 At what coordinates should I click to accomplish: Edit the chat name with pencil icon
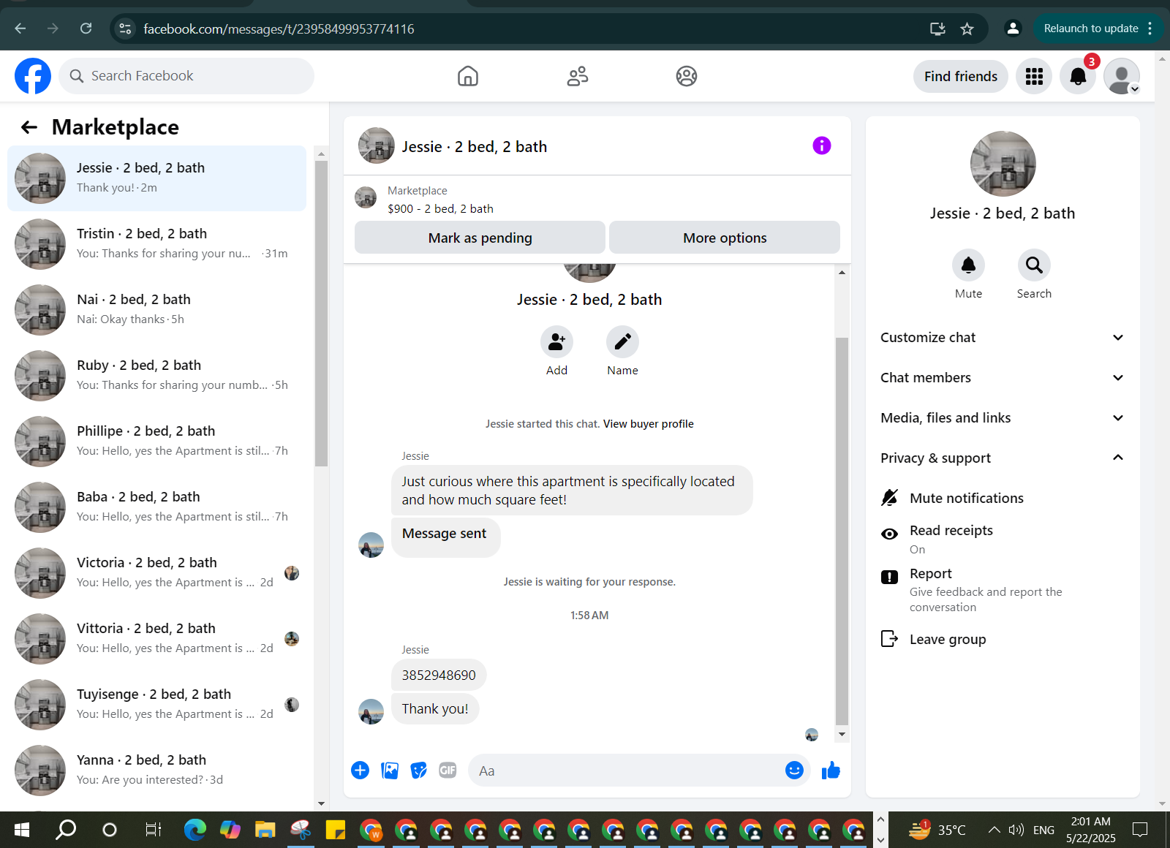(x=622, y=342)
